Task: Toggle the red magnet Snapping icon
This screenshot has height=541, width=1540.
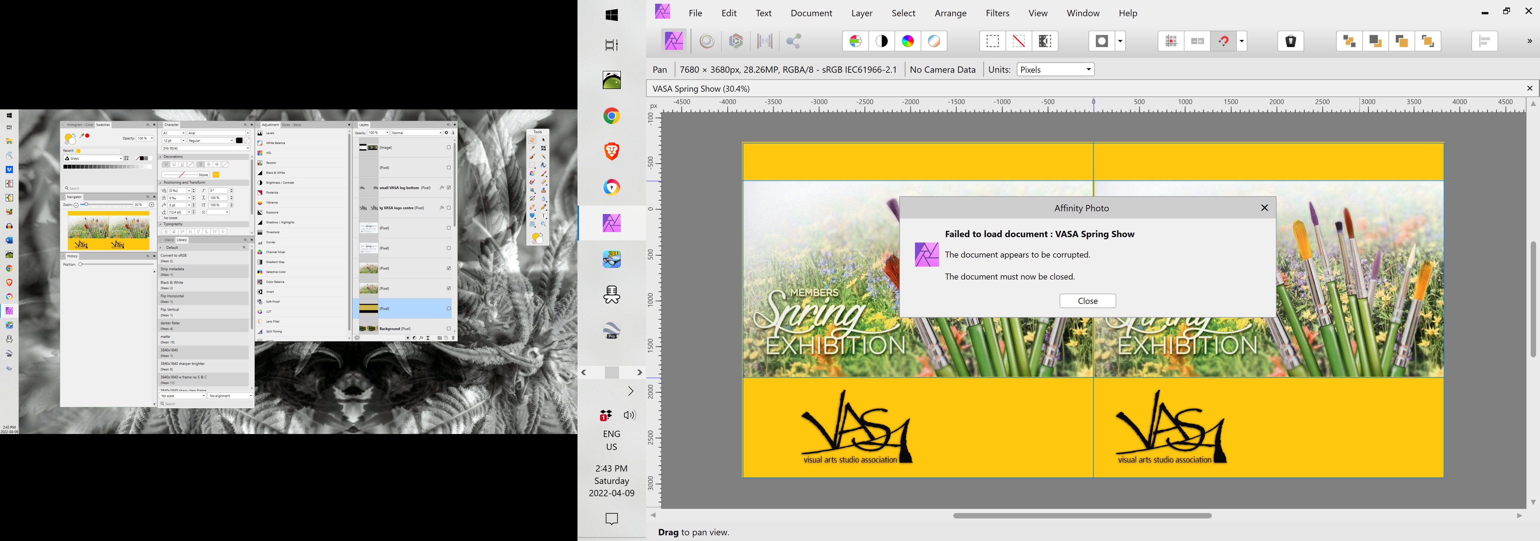Action: point(1224,41)
